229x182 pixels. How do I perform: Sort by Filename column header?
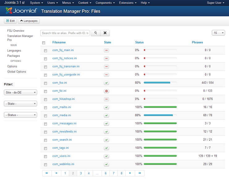[x=59, y=42]
